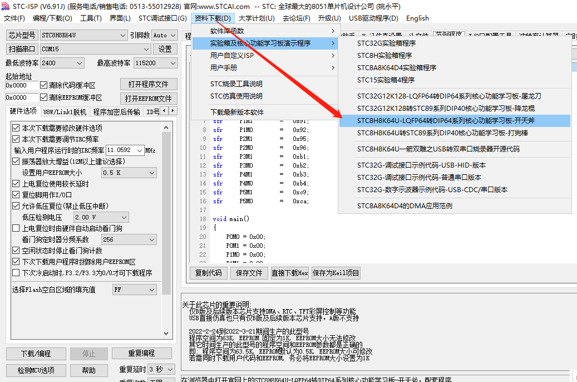The height and width of the screenshot is (382, 577).
Task: Open IRC frequency 11.0592 dropdown
Action: (140, 150)
